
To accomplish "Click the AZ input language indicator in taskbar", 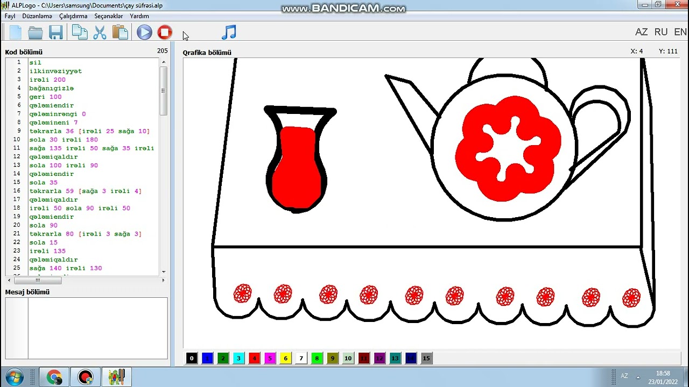I will pos(624,376).
